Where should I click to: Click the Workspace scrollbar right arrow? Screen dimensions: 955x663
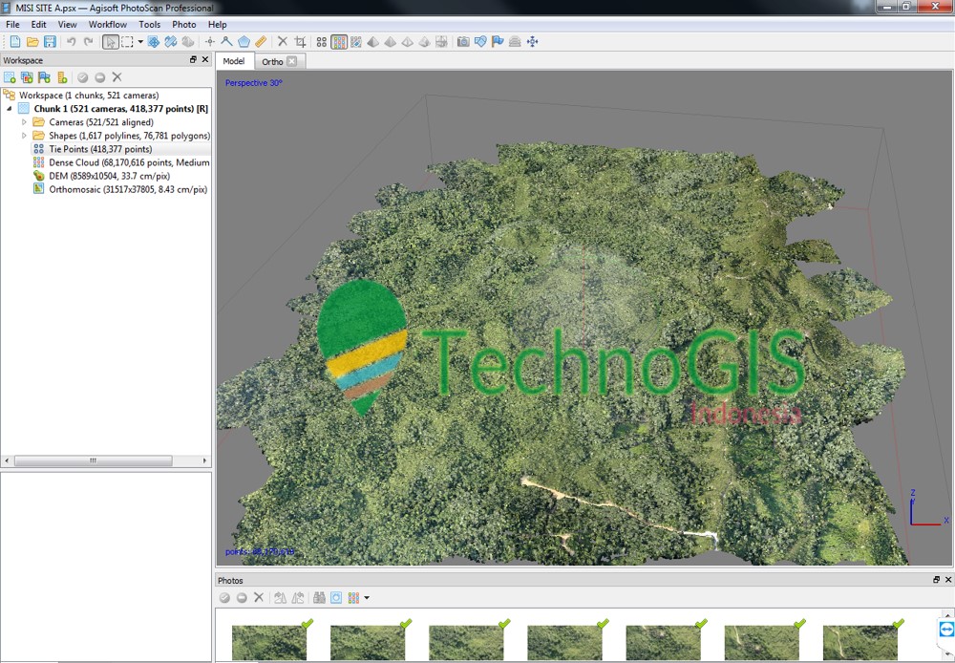(204, 460)
